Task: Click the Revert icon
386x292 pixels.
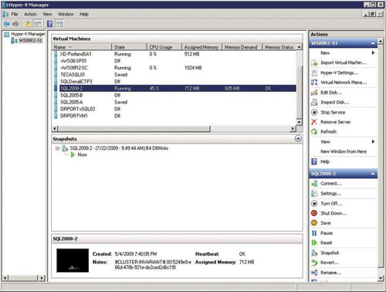Action: 314,263
